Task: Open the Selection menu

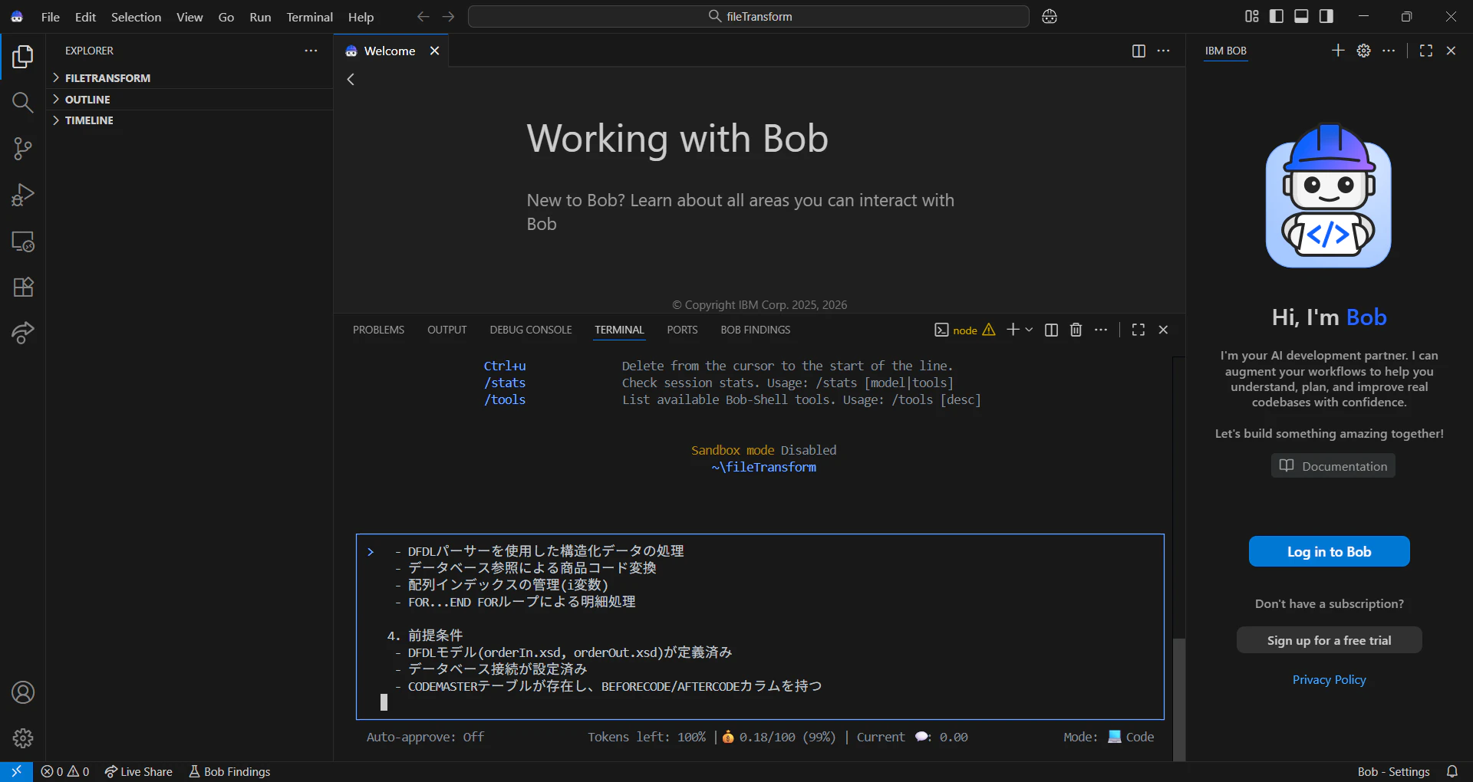Action: pyautogui.click(x=136, y=17)
